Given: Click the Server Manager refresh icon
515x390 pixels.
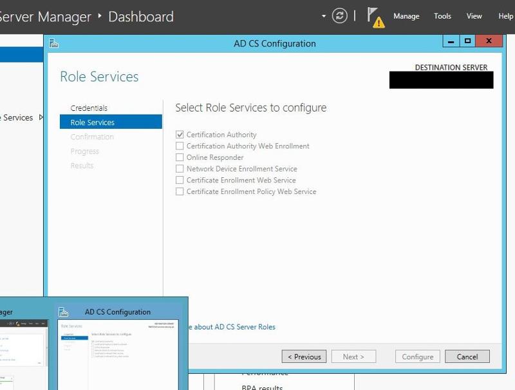Looking at the screenshot, I should (339, 15).
